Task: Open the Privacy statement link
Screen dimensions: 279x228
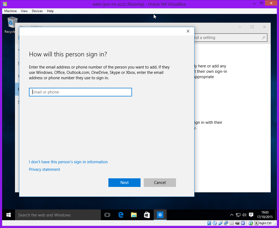Action: (45, 169)
